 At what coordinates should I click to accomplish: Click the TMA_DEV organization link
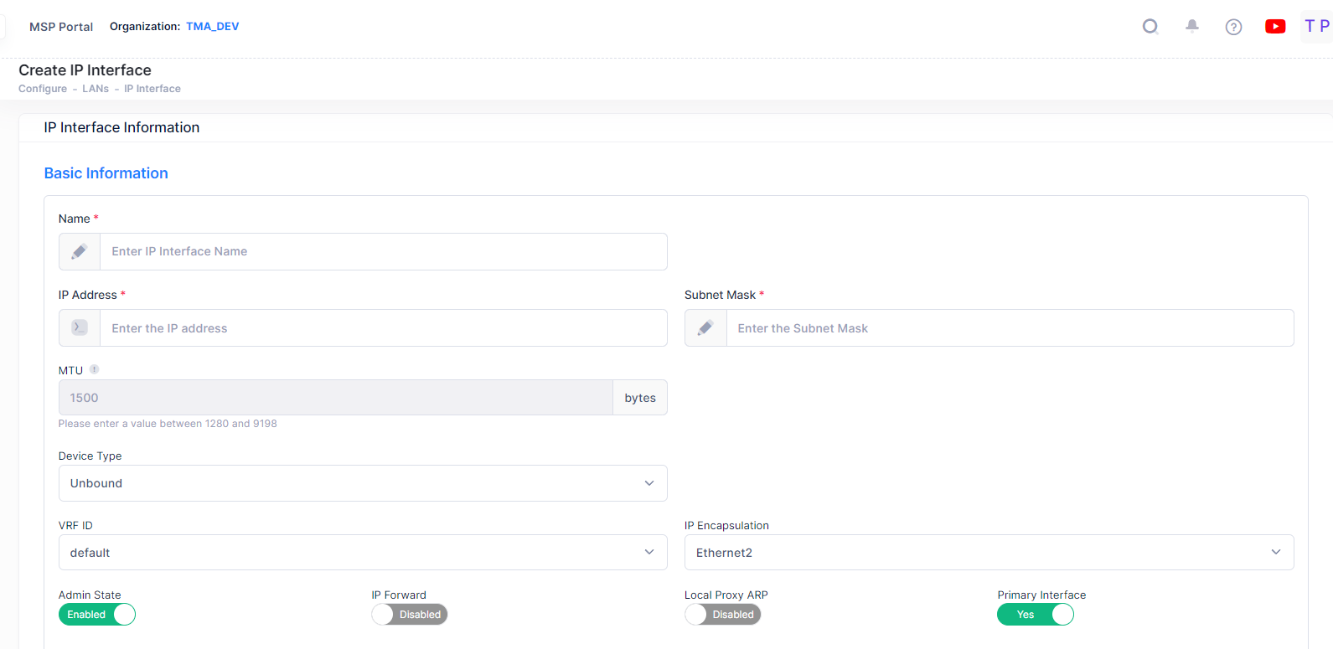pos(212,27)
